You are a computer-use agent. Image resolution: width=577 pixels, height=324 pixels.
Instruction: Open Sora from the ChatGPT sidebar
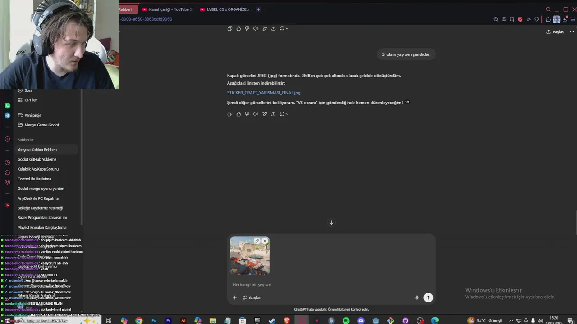25,90
